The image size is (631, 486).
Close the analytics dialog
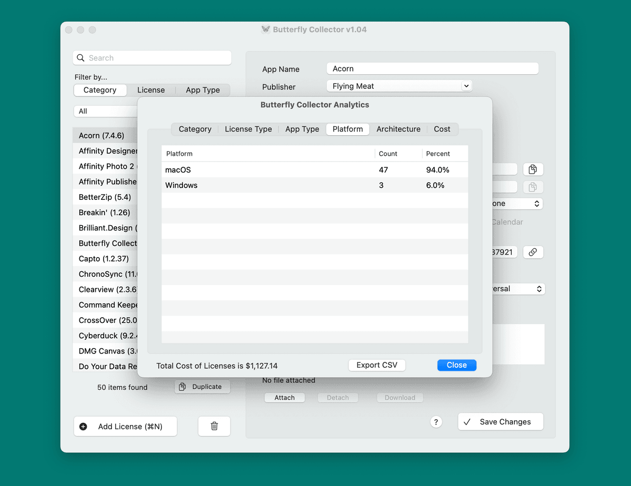click(456, 365)
